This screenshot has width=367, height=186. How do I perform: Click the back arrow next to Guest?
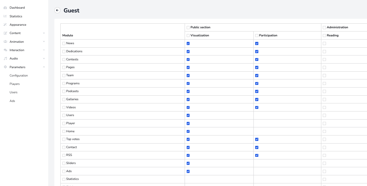(57, 10)
